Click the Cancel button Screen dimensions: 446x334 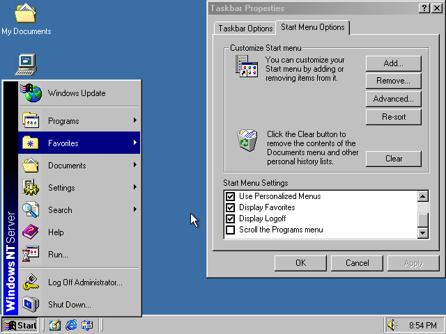(x=357, y=263)
